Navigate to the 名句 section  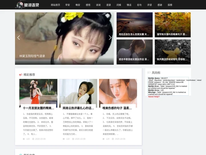(139, 5)
